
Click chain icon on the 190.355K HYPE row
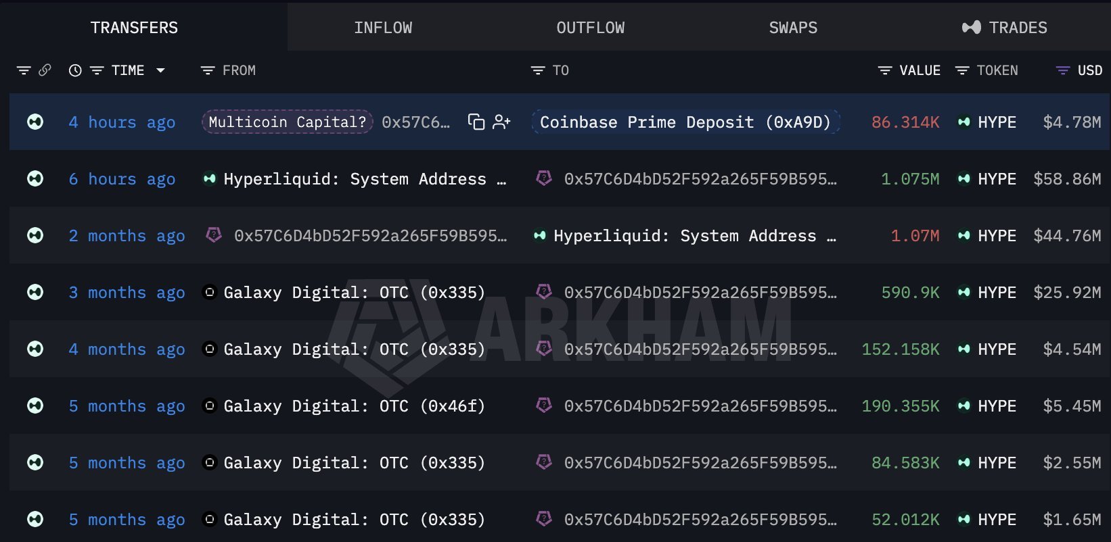click(x=35, y=405)
